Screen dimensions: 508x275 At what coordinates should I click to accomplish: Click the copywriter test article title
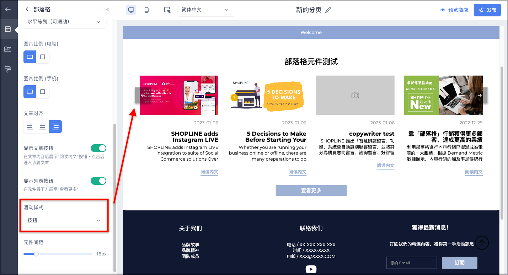tap(372, 134)
